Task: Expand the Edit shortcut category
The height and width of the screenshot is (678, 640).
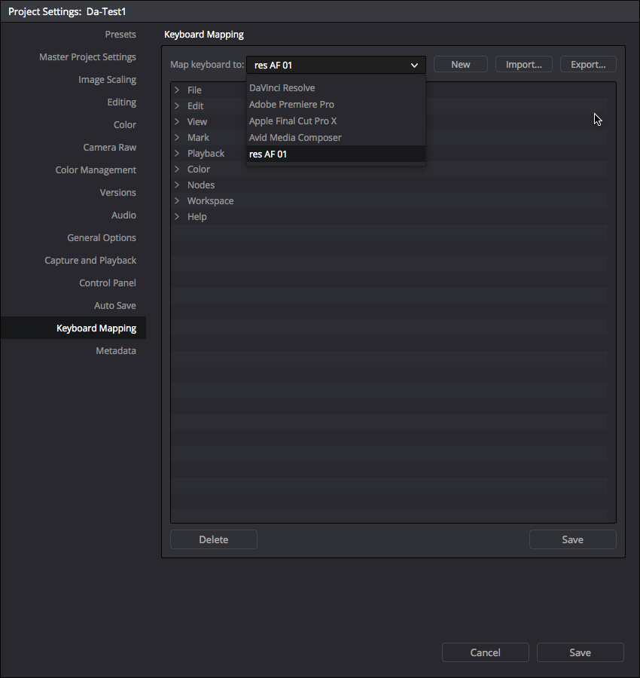Action: click(x=178, y=106)
